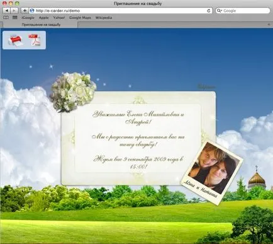Screen dimensions: 273x244
Task: Click the Safari back arrow button
Action: [7, 11]
